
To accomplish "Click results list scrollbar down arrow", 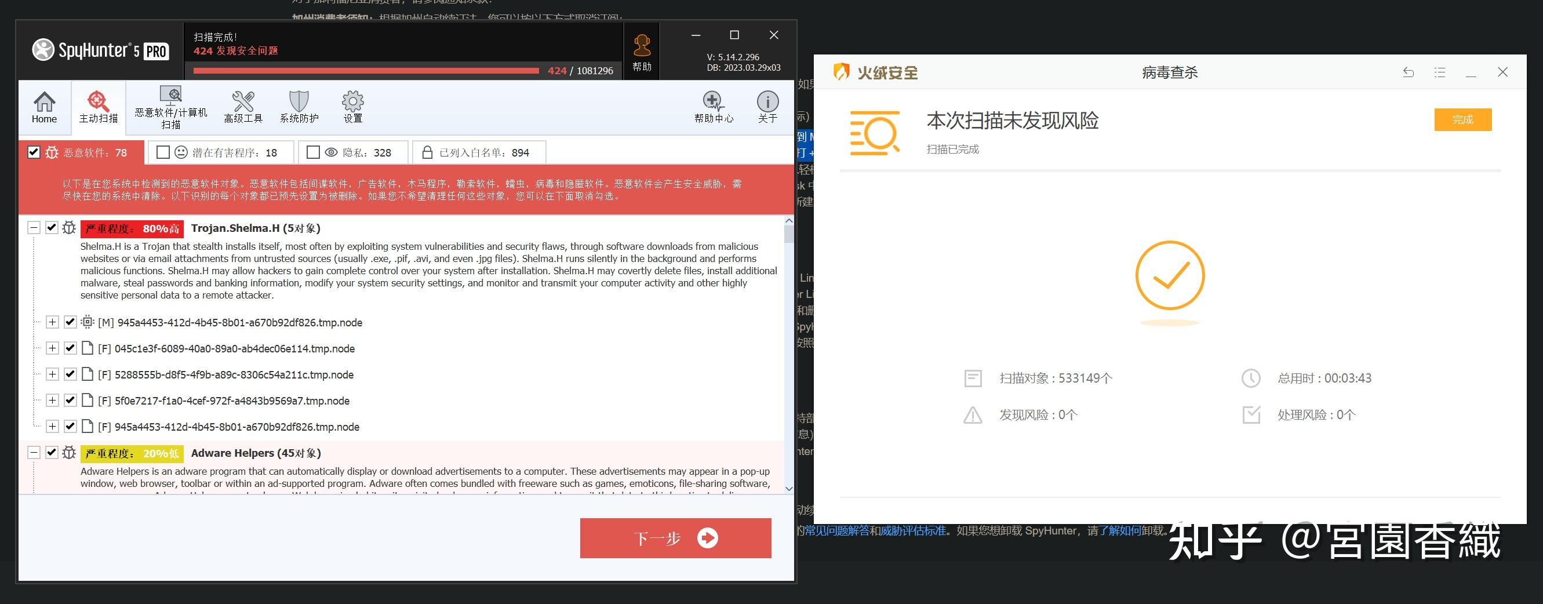I will tap(789, 488).
